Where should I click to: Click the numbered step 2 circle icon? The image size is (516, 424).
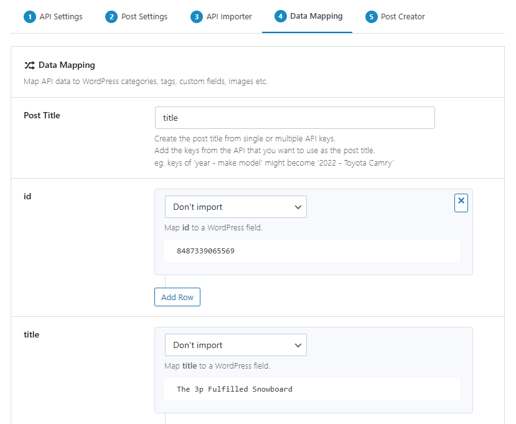(113, 17)
